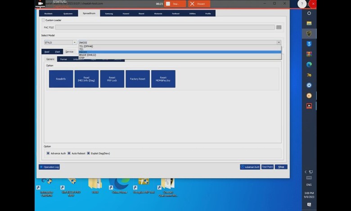Toggle the Auto Reboot checkbox

point(70,154)
